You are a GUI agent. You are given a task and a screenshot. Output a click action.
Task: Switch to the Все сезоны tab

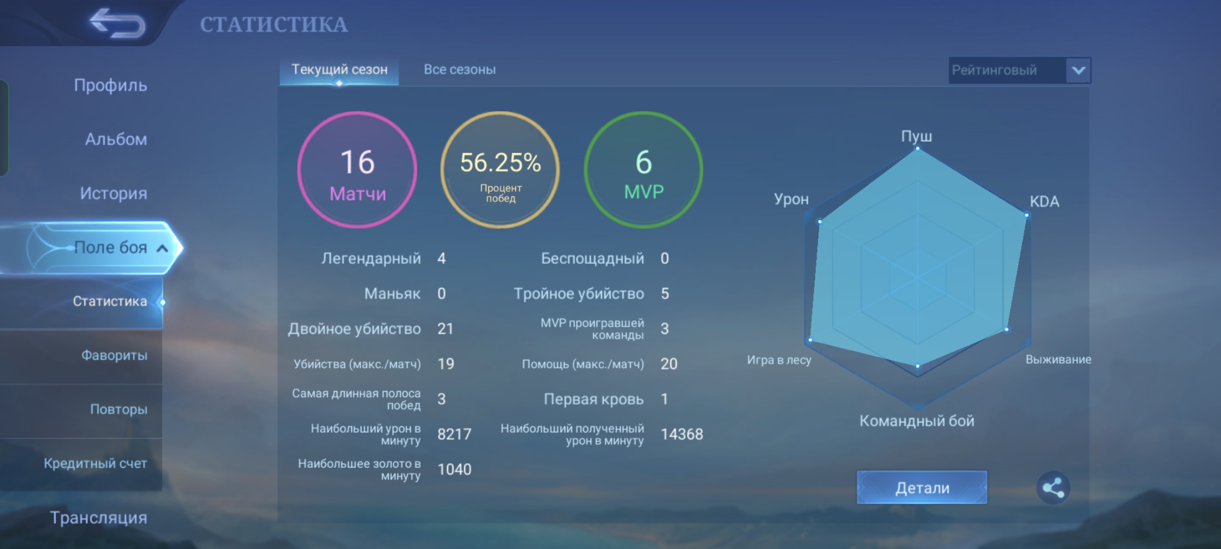pyautogui.click(x=459, y=70)
